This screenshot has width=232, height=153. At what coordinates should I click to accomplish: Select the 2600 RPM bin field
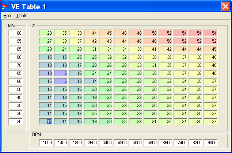[91, 143]
